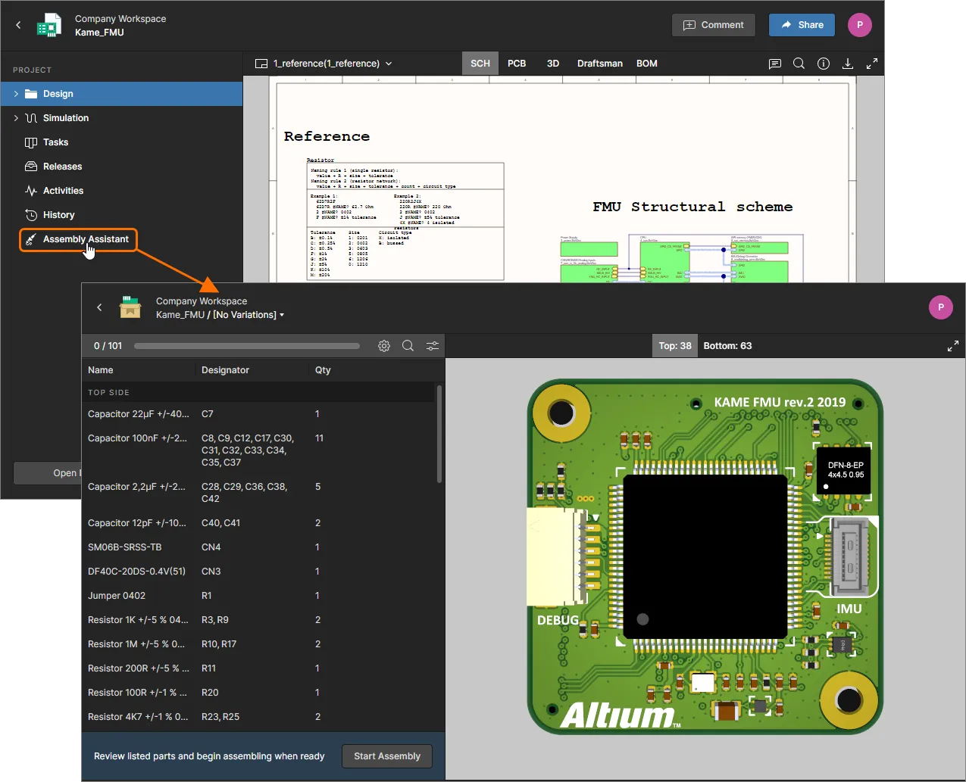The height and width of the screenshot is (782, 966).
Task: Expand the Design tree item
Action: tap(16, 94)
